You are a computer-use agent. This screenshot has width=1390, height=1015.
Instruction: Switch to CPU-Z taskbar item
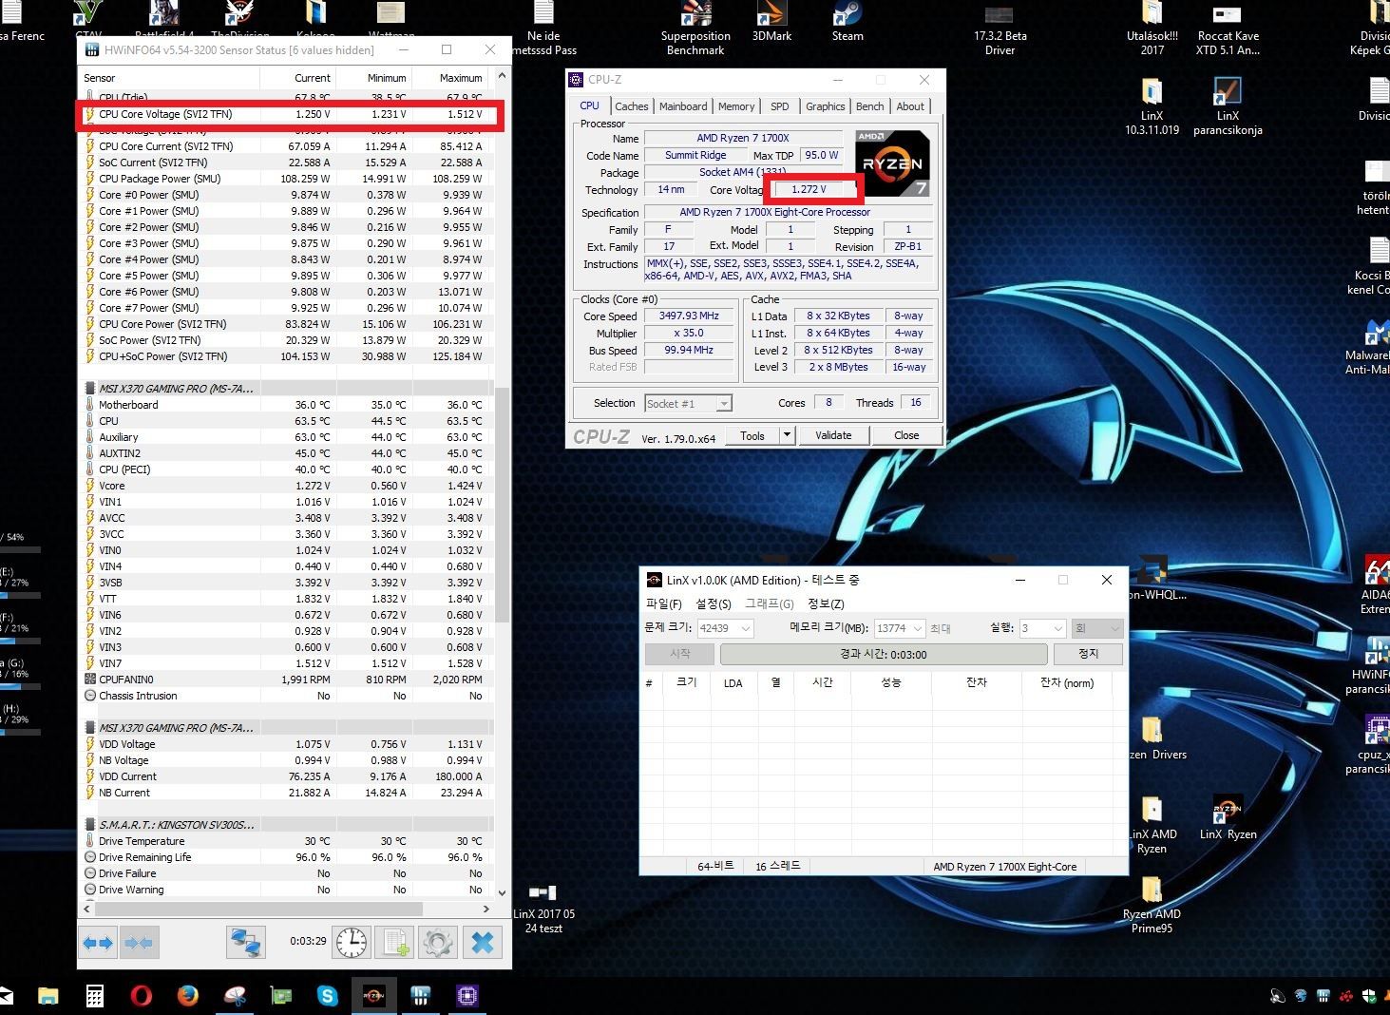[x=467, y=996]
